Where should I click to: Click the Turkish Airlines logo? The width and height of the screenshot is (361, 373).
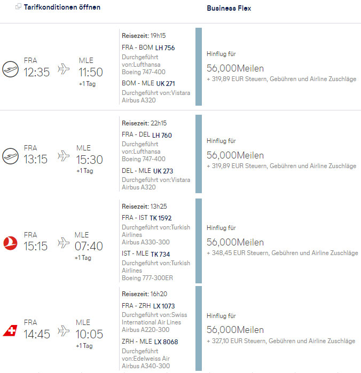tap(10, 243)
